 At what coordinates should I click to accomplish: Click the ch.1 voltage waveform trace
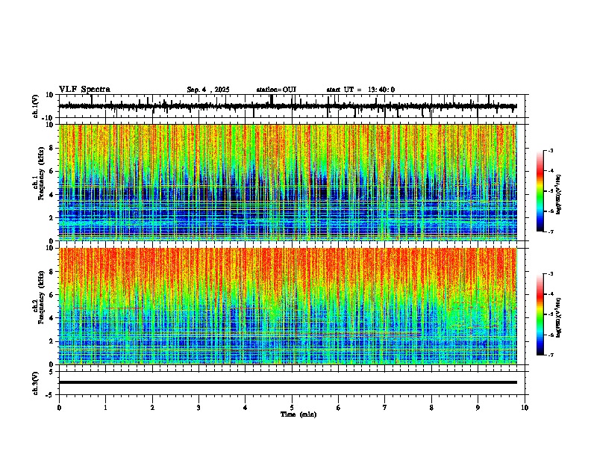click(x=287, y=106)
